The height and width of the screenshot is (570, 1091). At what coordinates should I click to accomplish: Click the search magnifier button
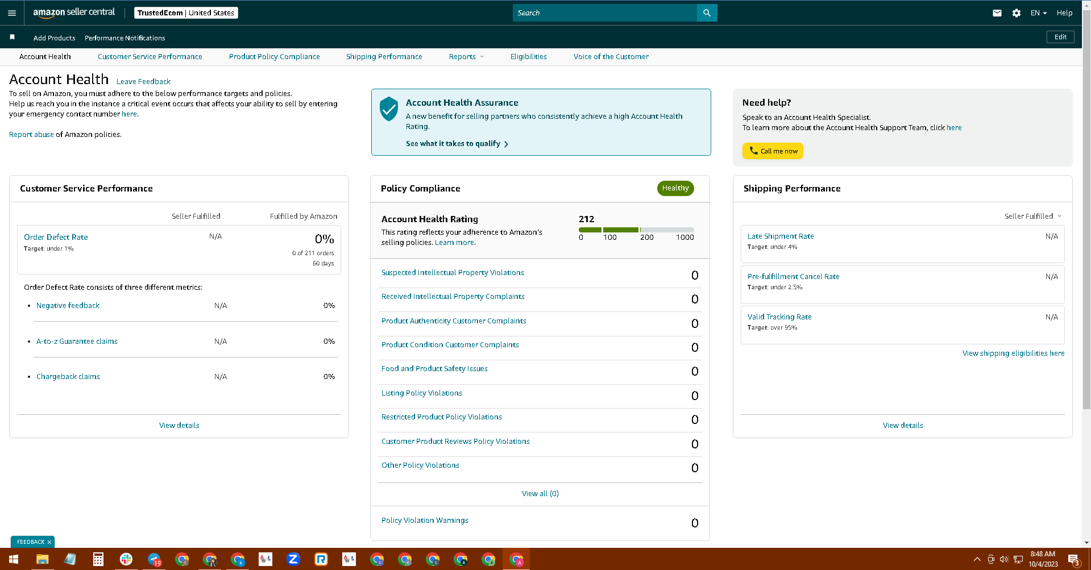coord(707,13)
